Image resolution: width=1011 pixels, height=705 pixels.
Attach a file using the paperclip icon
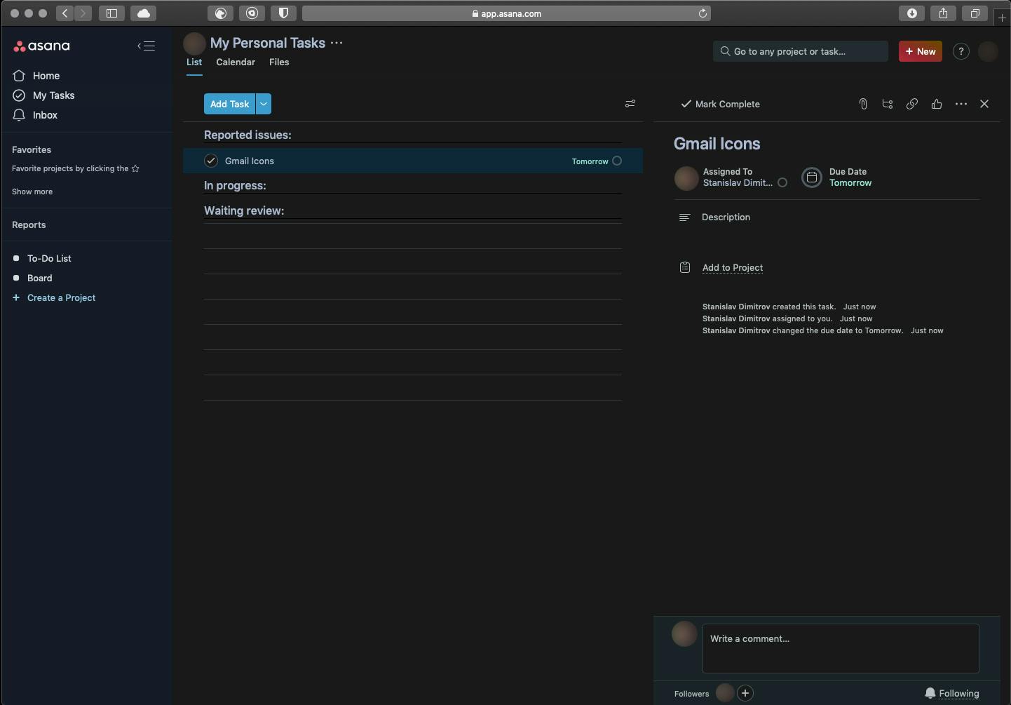pos(863,104)
